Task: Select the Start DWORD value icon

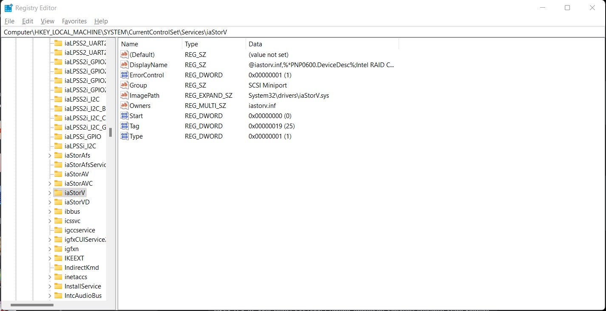Action: (x=124, y=116)
